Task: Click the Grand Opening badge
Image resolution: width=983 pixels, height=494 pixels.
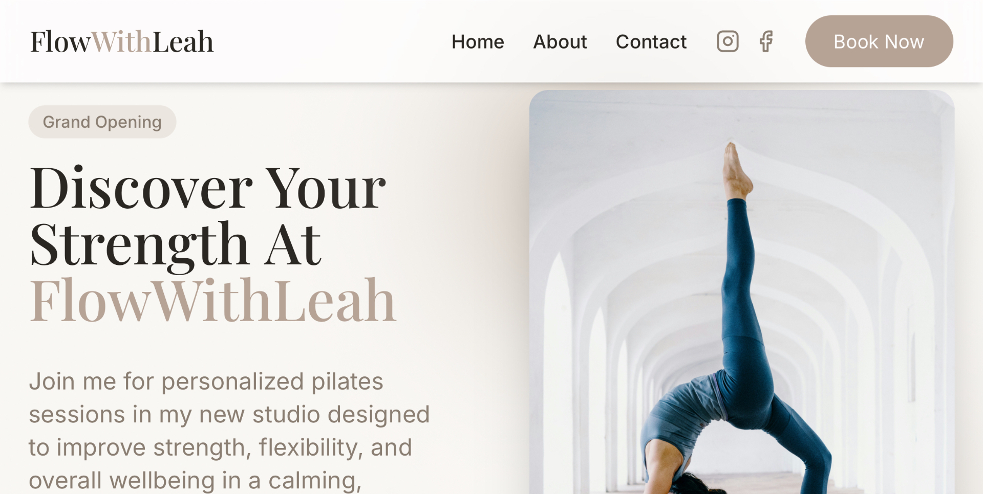Action: coord(102,122)
